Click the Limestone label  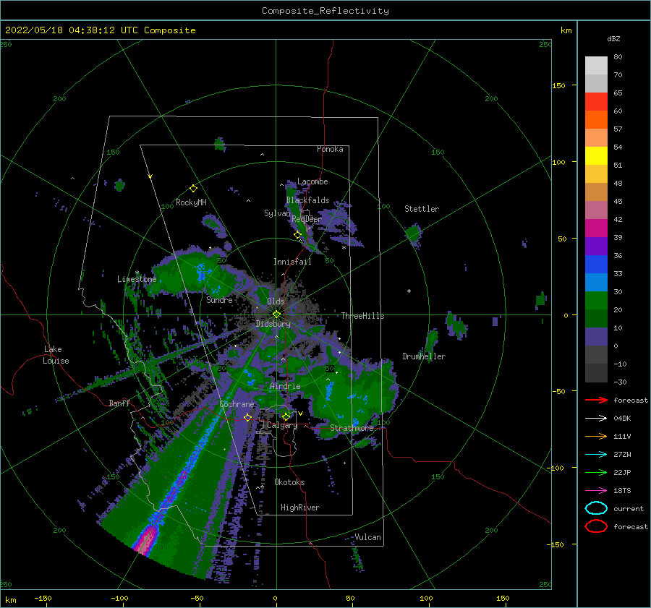click(x=137, y=279)
